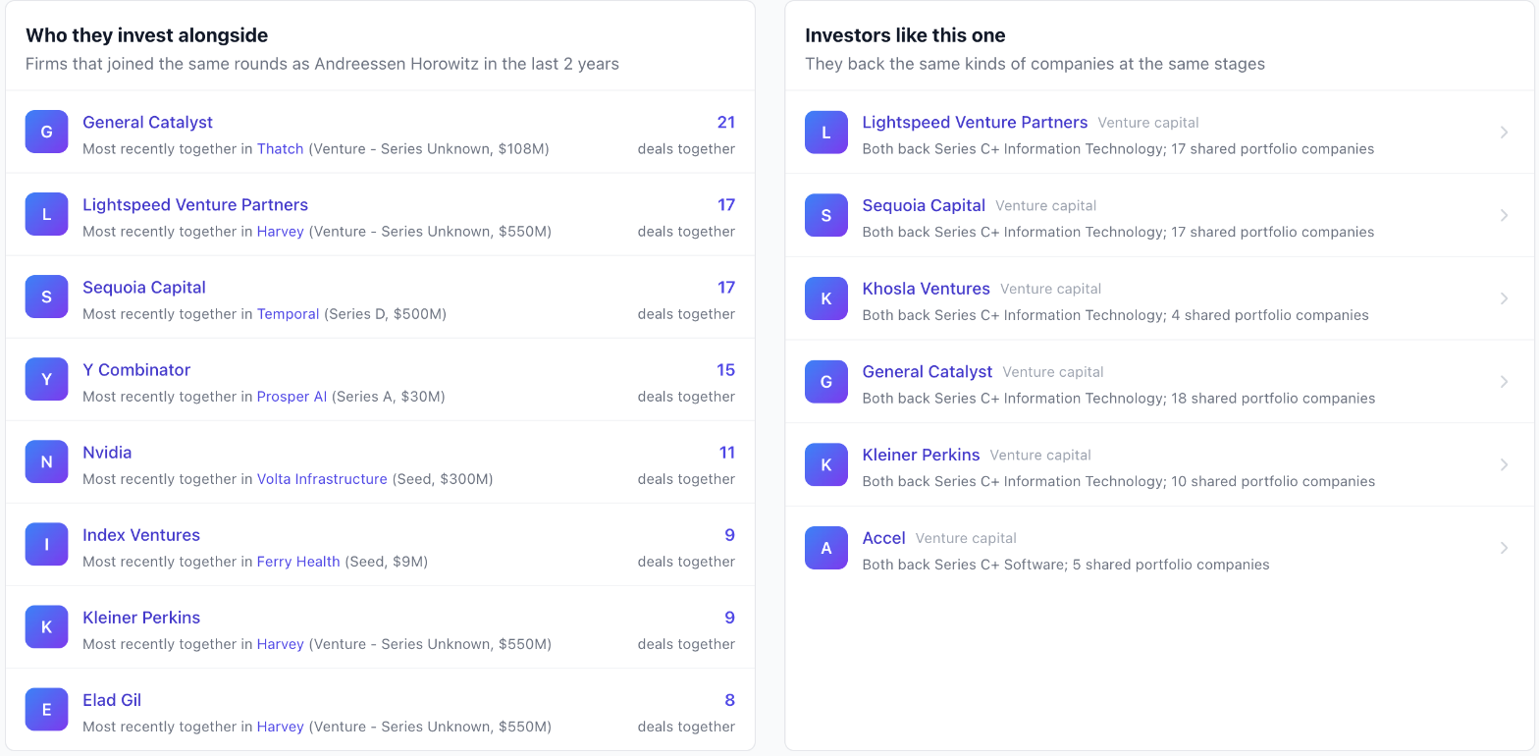Click '18 shared portfolio companies' text under General Catalyst
Screen dimensions: 1539x756
(1273, 399)
